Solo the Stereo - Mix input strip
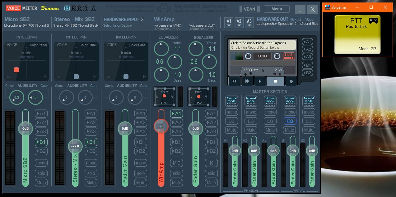The image size is (396, 197). coord(91,173)
